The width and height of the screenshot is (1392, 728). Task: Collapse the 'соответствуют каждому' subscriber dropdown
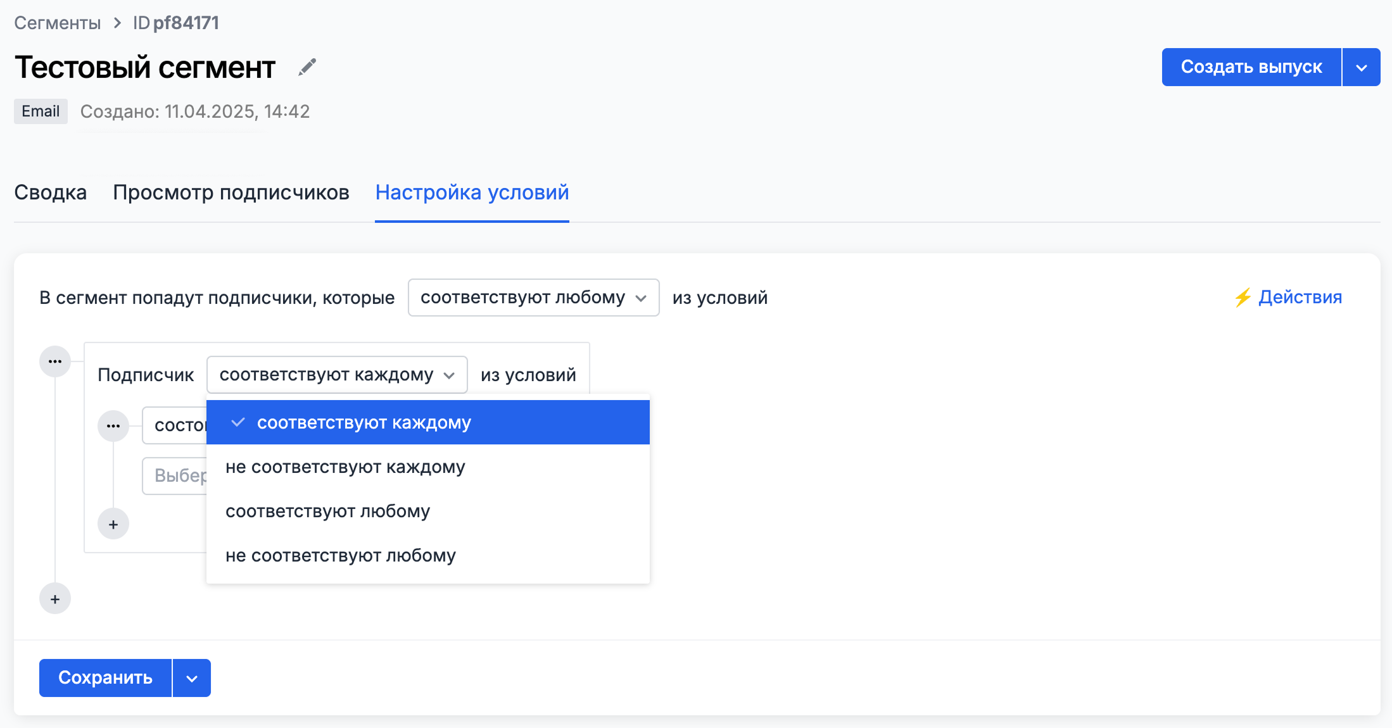tap(337, 375)
